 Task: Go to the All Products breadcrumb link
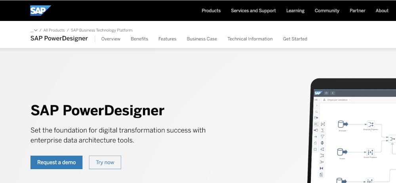[54, 30]
